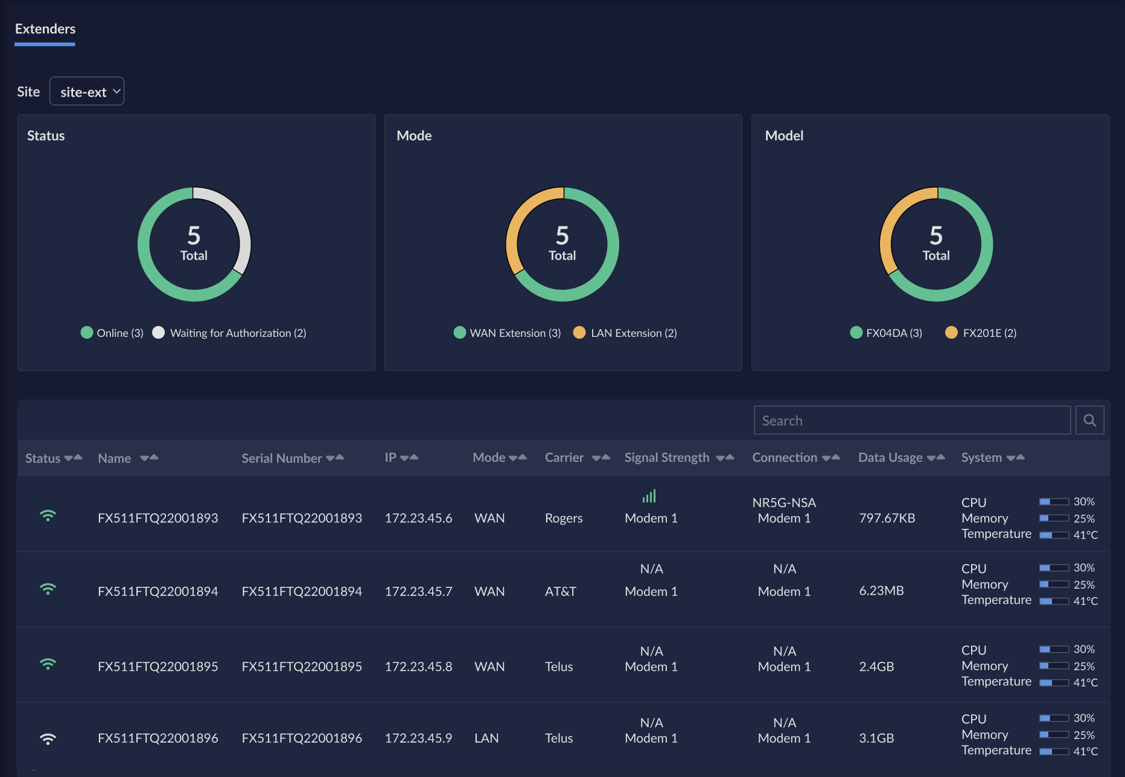The height and width of the screenshot is (777, 1125).
Task: Toggle Waiting for Authorization legend item
Action: pyautogui.click(x=229, y=333)
